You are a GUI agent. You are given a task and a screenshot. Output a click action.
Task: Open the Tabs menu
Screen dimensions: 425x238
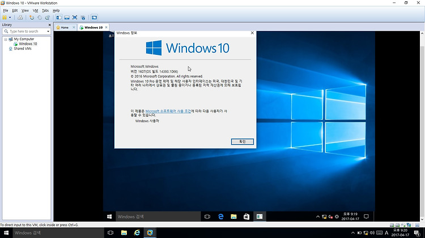(45, 11)
